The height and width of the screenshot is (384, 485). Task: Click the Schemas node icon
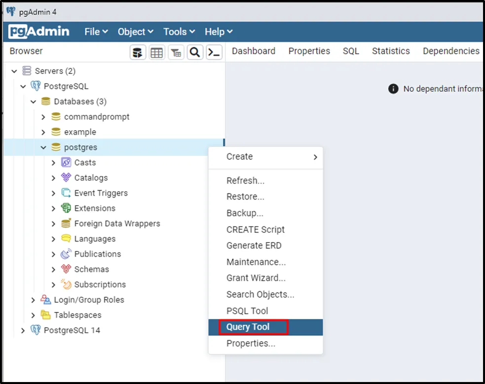pos(66,270)
